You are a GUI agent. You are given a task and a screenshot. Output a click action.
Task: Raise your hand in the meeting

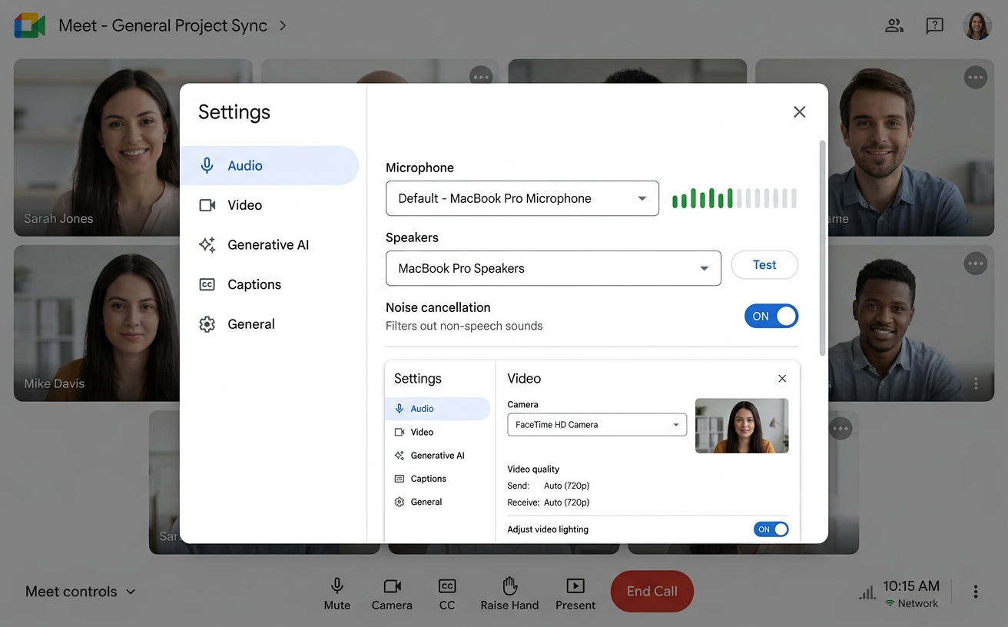pyautogui.click(x=509, y=593)
